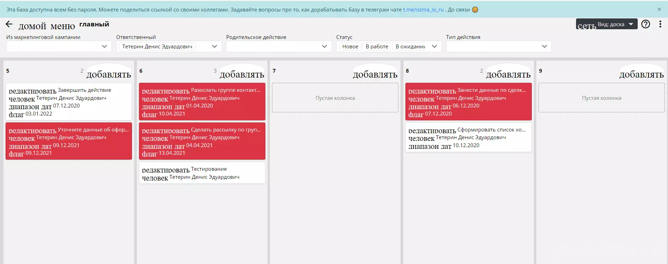Click the empty column 7 placeholder
Image resolution: width=668 pixels, height=264 pixels.
(335, 98)
